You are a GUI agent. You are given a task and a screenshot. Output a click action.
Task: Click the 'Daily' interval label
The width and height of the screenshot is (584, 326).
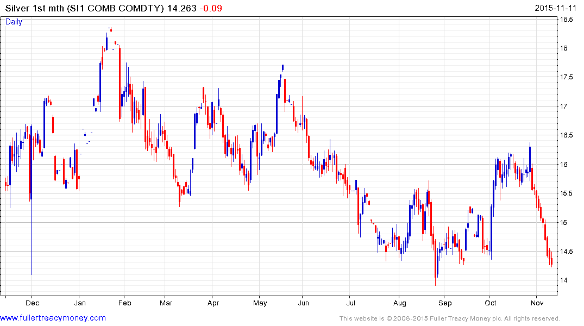pyautogui.click(x=14, y=22)
